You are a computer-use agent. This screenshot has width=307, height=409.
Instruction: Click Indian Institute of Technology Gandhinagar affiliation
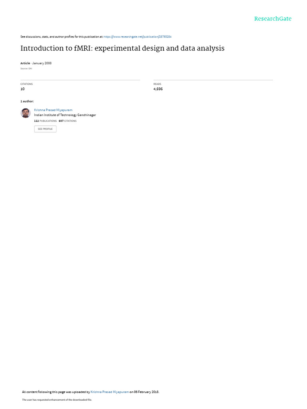[65, 115]
